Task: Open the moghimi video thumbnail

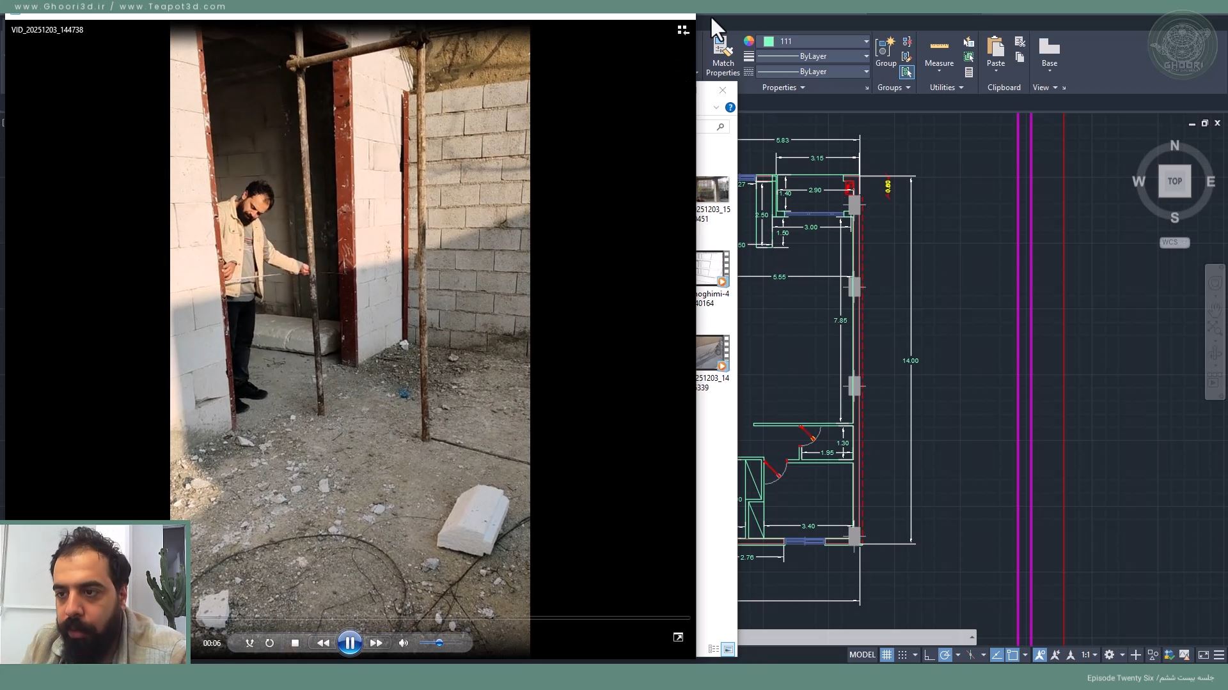Action: [x=712, y=268]
